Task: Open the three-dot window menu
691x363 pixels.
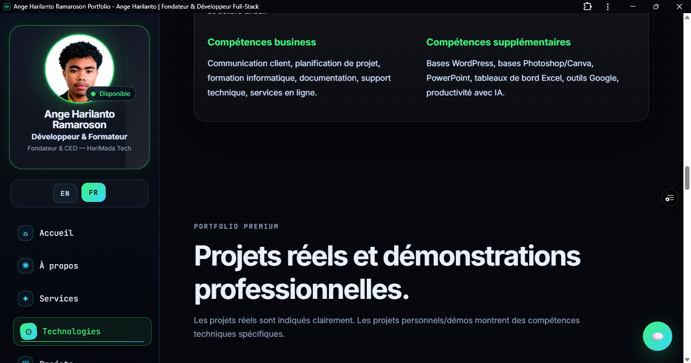Action: point(608,7)
